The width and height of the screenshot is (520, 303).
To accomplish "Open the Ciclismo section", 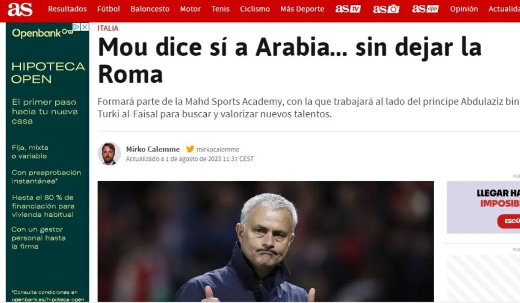I will (x=255, y=9).
